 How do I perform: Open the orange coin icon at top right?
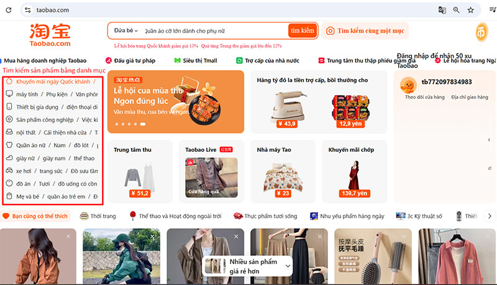click(481, 32)
